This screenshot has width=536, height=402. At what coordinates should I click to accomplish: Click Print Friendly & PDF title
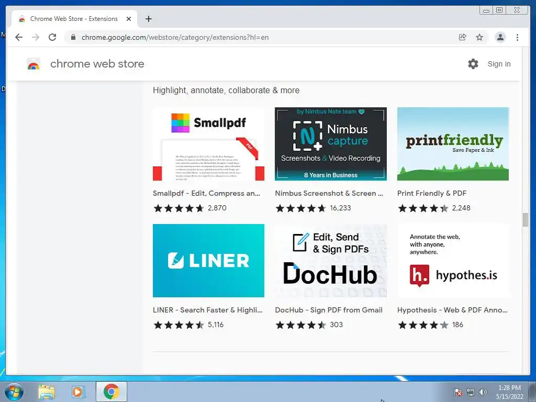click(x=432, y=194)
